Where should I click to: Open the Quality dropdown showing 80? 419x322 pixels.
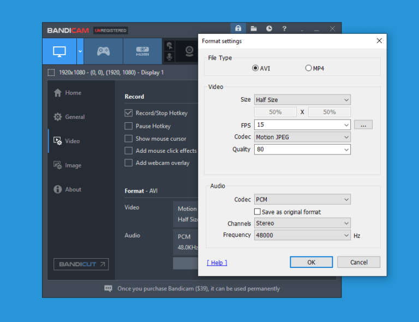pyautogui.click(x=302, y=150)
